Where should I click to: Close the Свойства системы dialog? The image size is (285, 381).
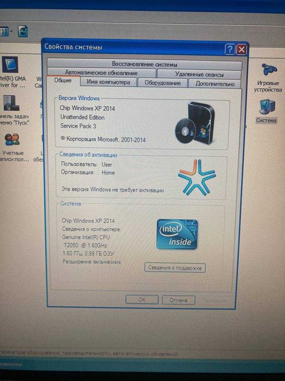(x=242, y=50)
